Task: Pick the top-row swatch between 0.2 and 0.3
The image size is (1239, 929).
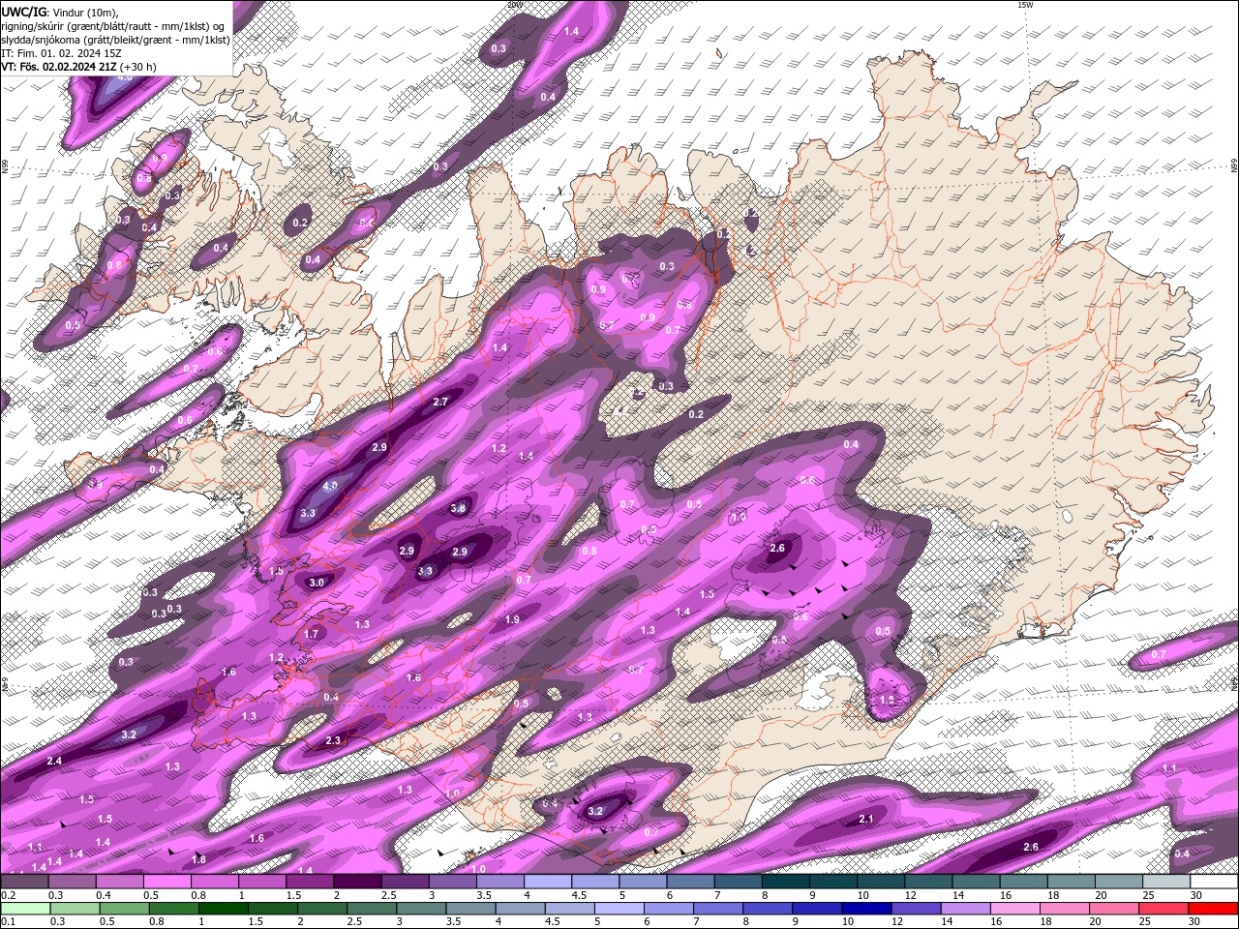Action: click(24, 882)
